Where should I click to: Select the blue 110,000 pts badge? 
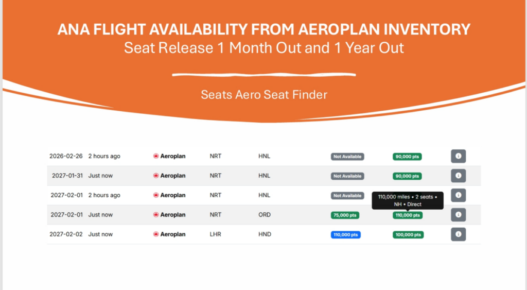tap(345, 235)
